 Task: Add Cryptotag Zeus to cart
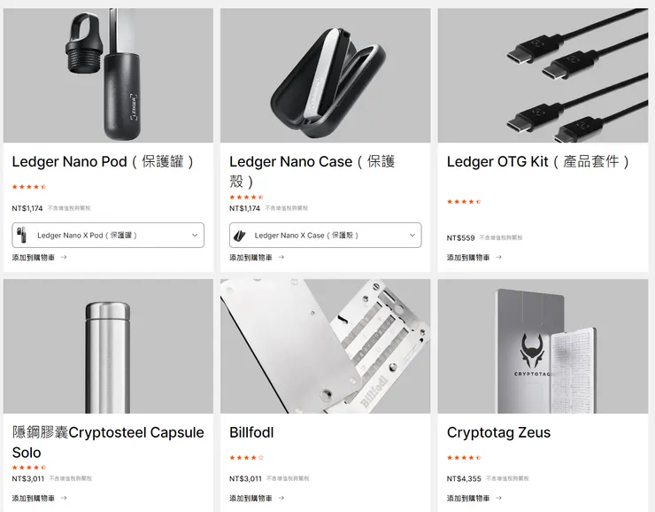click(x=468, y=498)
